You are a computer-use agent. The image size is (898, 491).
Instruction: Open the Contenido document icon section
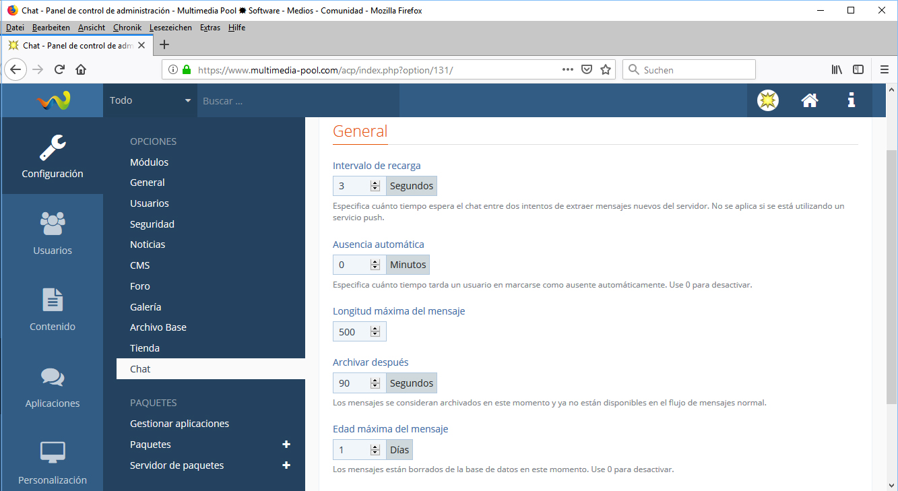click(53, 309)
